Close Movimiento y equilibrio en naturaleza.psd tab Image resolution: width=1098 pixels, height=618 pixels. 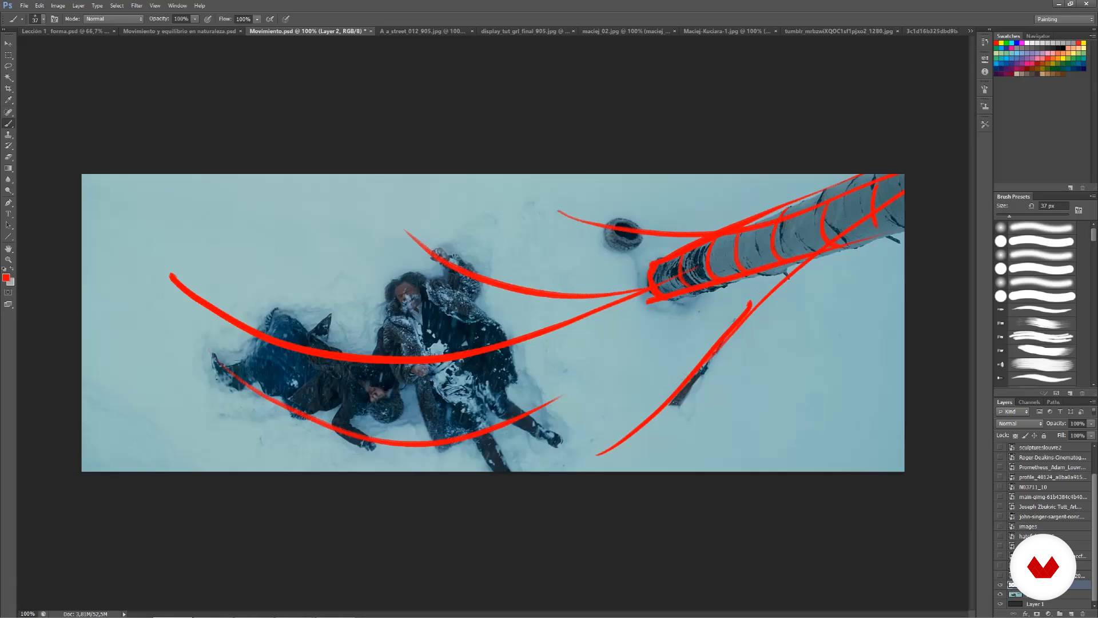coord(241,31)
